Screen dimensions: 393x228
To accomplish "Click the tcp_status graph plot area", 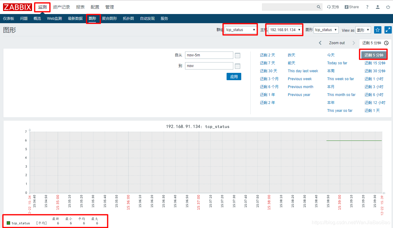I will (206, 162).
